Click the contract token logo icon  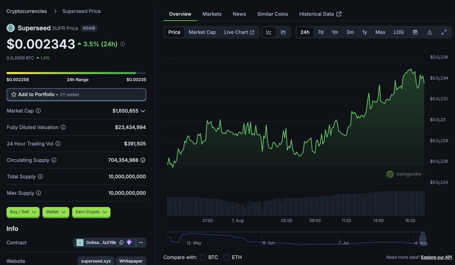click(80, 243)
